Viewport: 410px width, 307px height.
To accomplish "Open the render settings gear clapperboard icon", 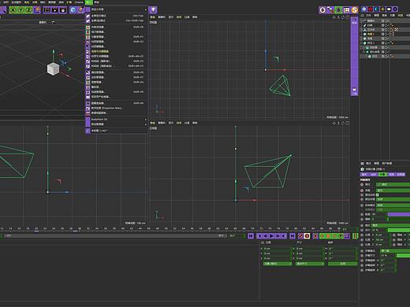I will [x=63, y=10].
